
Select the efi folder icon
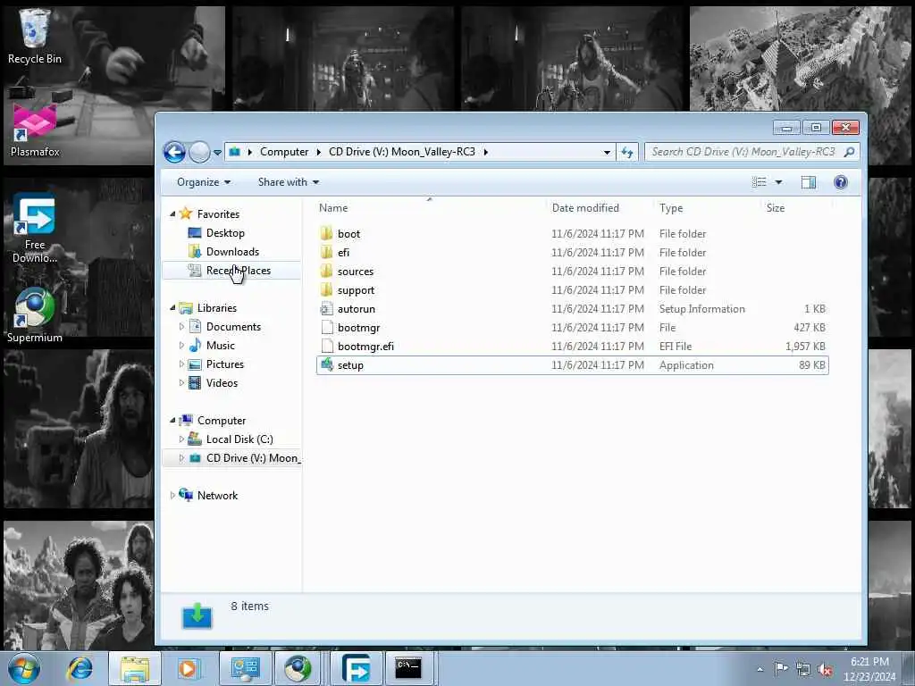[327, 252]
